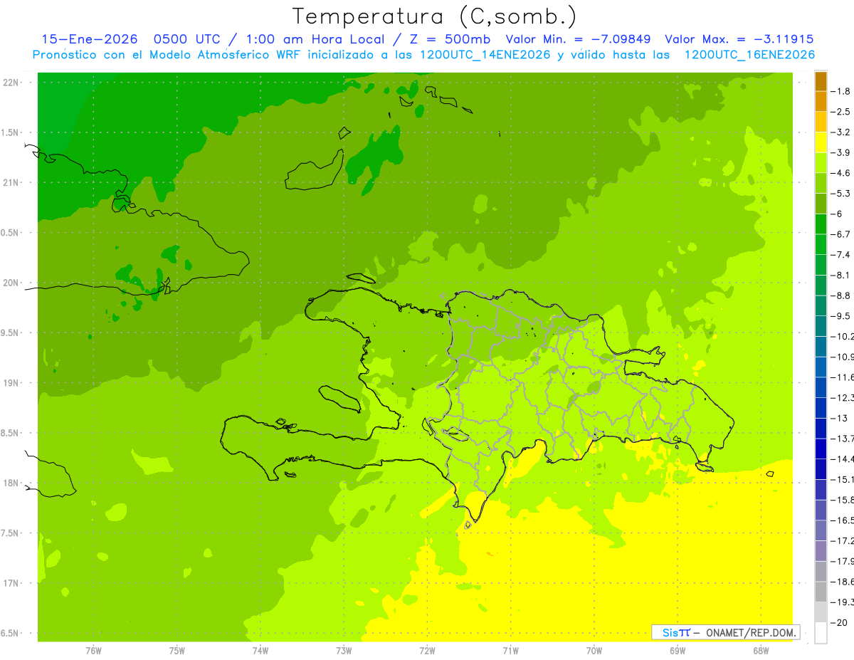Pick the green colorbar segment between -6 and -6.7
This screenshot has height=660, width=854.
[821, 224]
